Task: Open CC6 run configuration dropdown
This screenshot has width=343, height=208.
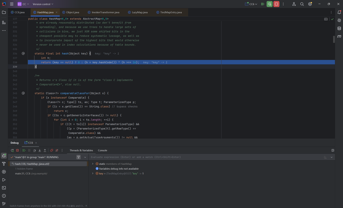Action: [x=251, y=4]
